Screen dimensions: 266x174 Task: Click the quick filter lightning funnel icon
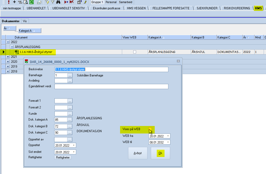pyautogui.click(x=47, y=2)
